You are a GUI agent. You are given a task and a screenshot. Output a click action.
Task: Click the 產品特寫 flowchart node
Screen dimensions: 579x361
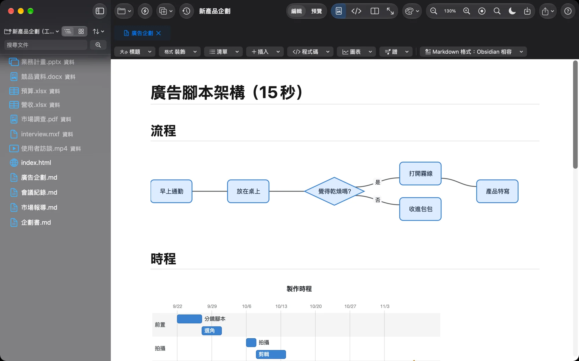pyautogui.click(x=497, y=191)
